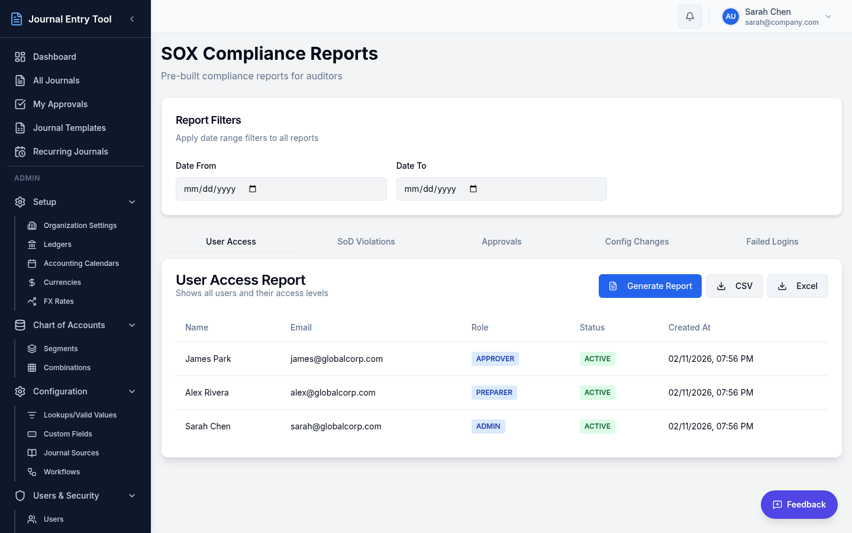852x533 pixels.
Task: Open the Failed Logins report tab
Action: (772, 242)
